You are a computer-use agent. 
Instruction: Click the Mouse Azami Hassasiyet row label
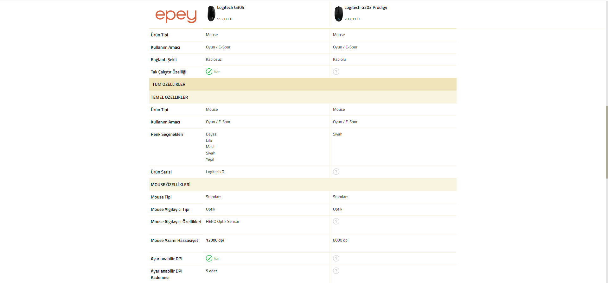click(175, 240)
